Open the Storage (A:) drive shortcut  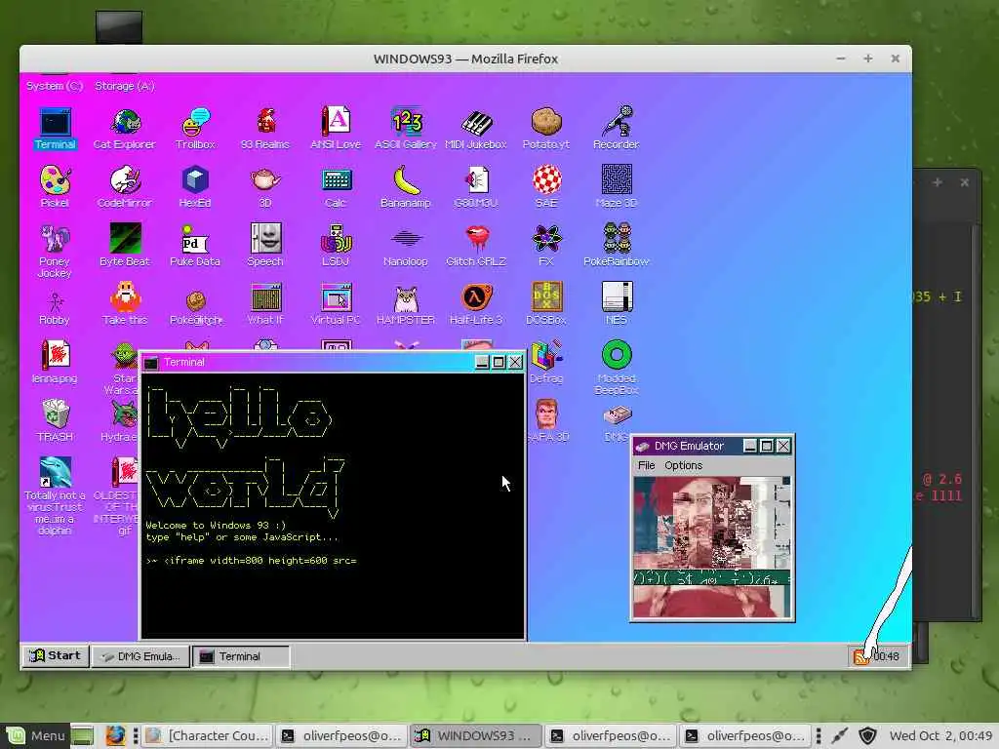(125, 86)
